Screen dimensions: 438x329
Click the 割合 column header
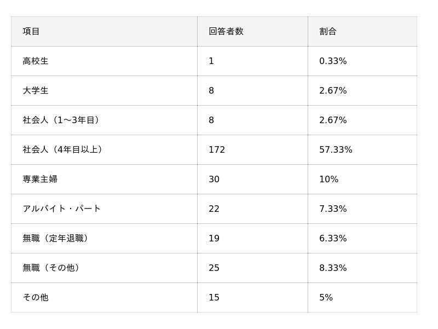tap(327, 32)
